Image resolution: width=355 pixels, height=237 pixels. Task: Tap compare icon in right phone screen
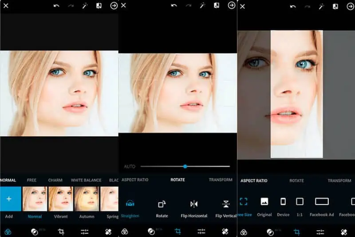[x=335, y=7]
